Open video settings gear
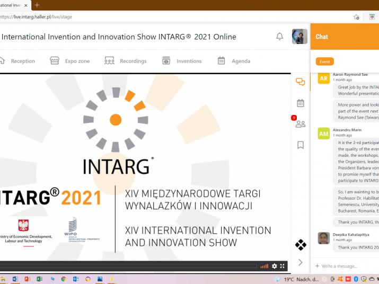Viewport: 379px width, 284px height. tap(274, 266)
